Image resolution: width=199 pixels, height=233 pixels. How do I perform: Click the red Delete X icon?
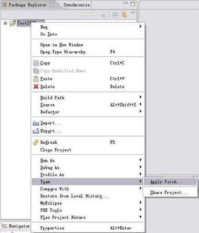pyautogui.click(x=36, y=86)
